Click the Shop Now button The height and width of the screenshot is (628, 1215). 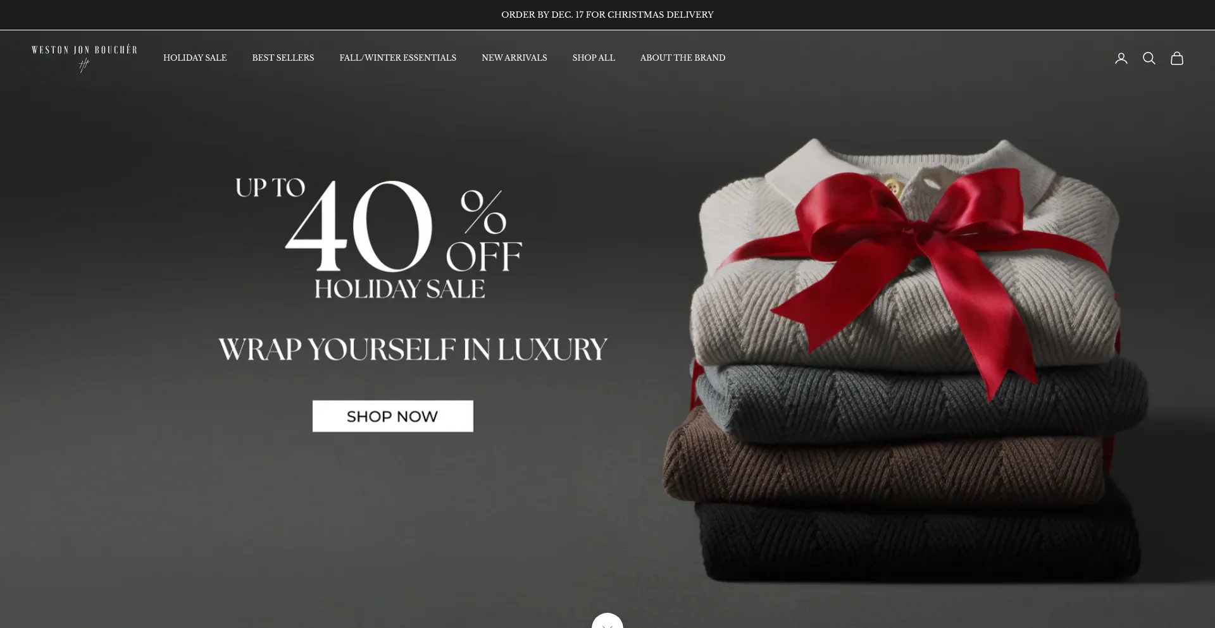pos(392,416)
